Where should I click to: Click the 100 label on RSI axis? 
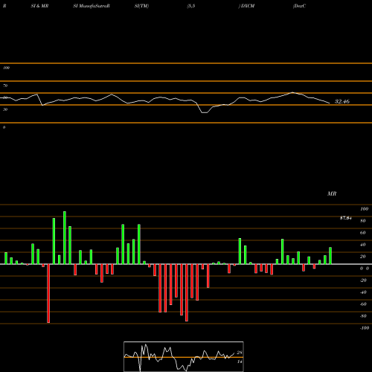pos(6,68)
